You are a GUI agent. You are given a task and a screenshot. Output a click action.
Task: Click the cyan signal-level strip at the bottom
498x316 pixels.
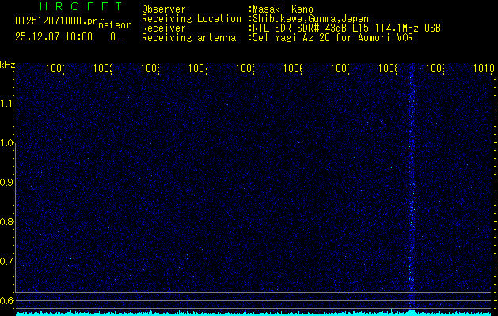253,314
